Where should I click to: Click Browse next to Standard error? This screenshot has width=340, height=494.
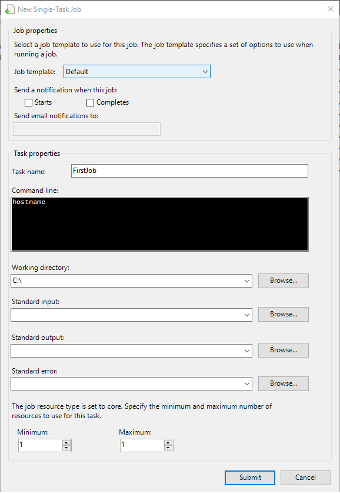pos(283,383)
